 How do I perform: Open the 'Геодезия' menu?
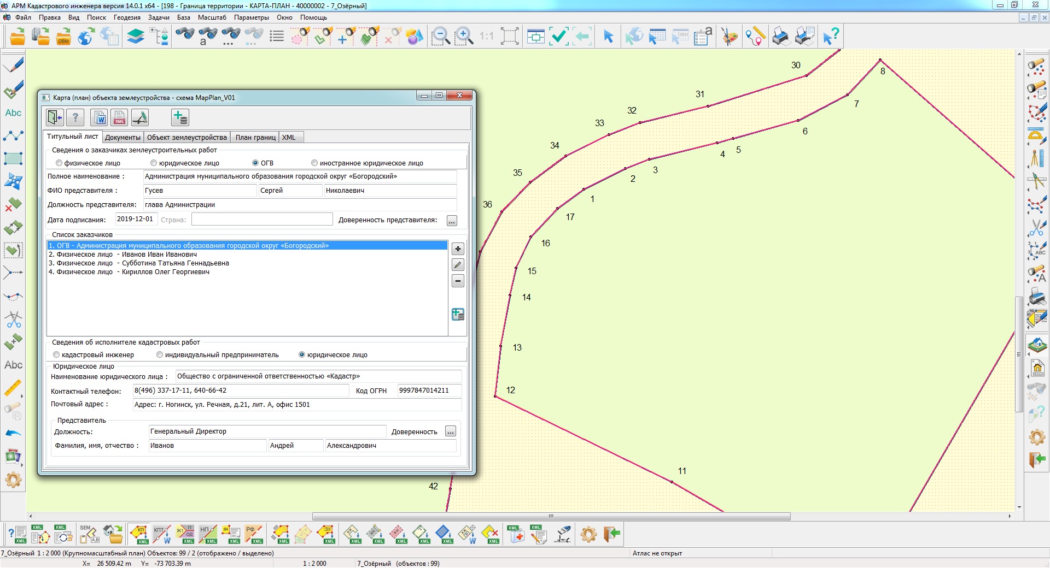tap(127, 17)
